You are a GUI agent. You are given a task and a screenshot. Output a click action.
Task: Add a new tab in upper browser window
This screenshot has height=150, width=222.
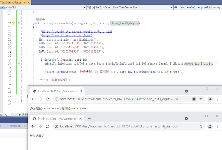coord(89,91)
